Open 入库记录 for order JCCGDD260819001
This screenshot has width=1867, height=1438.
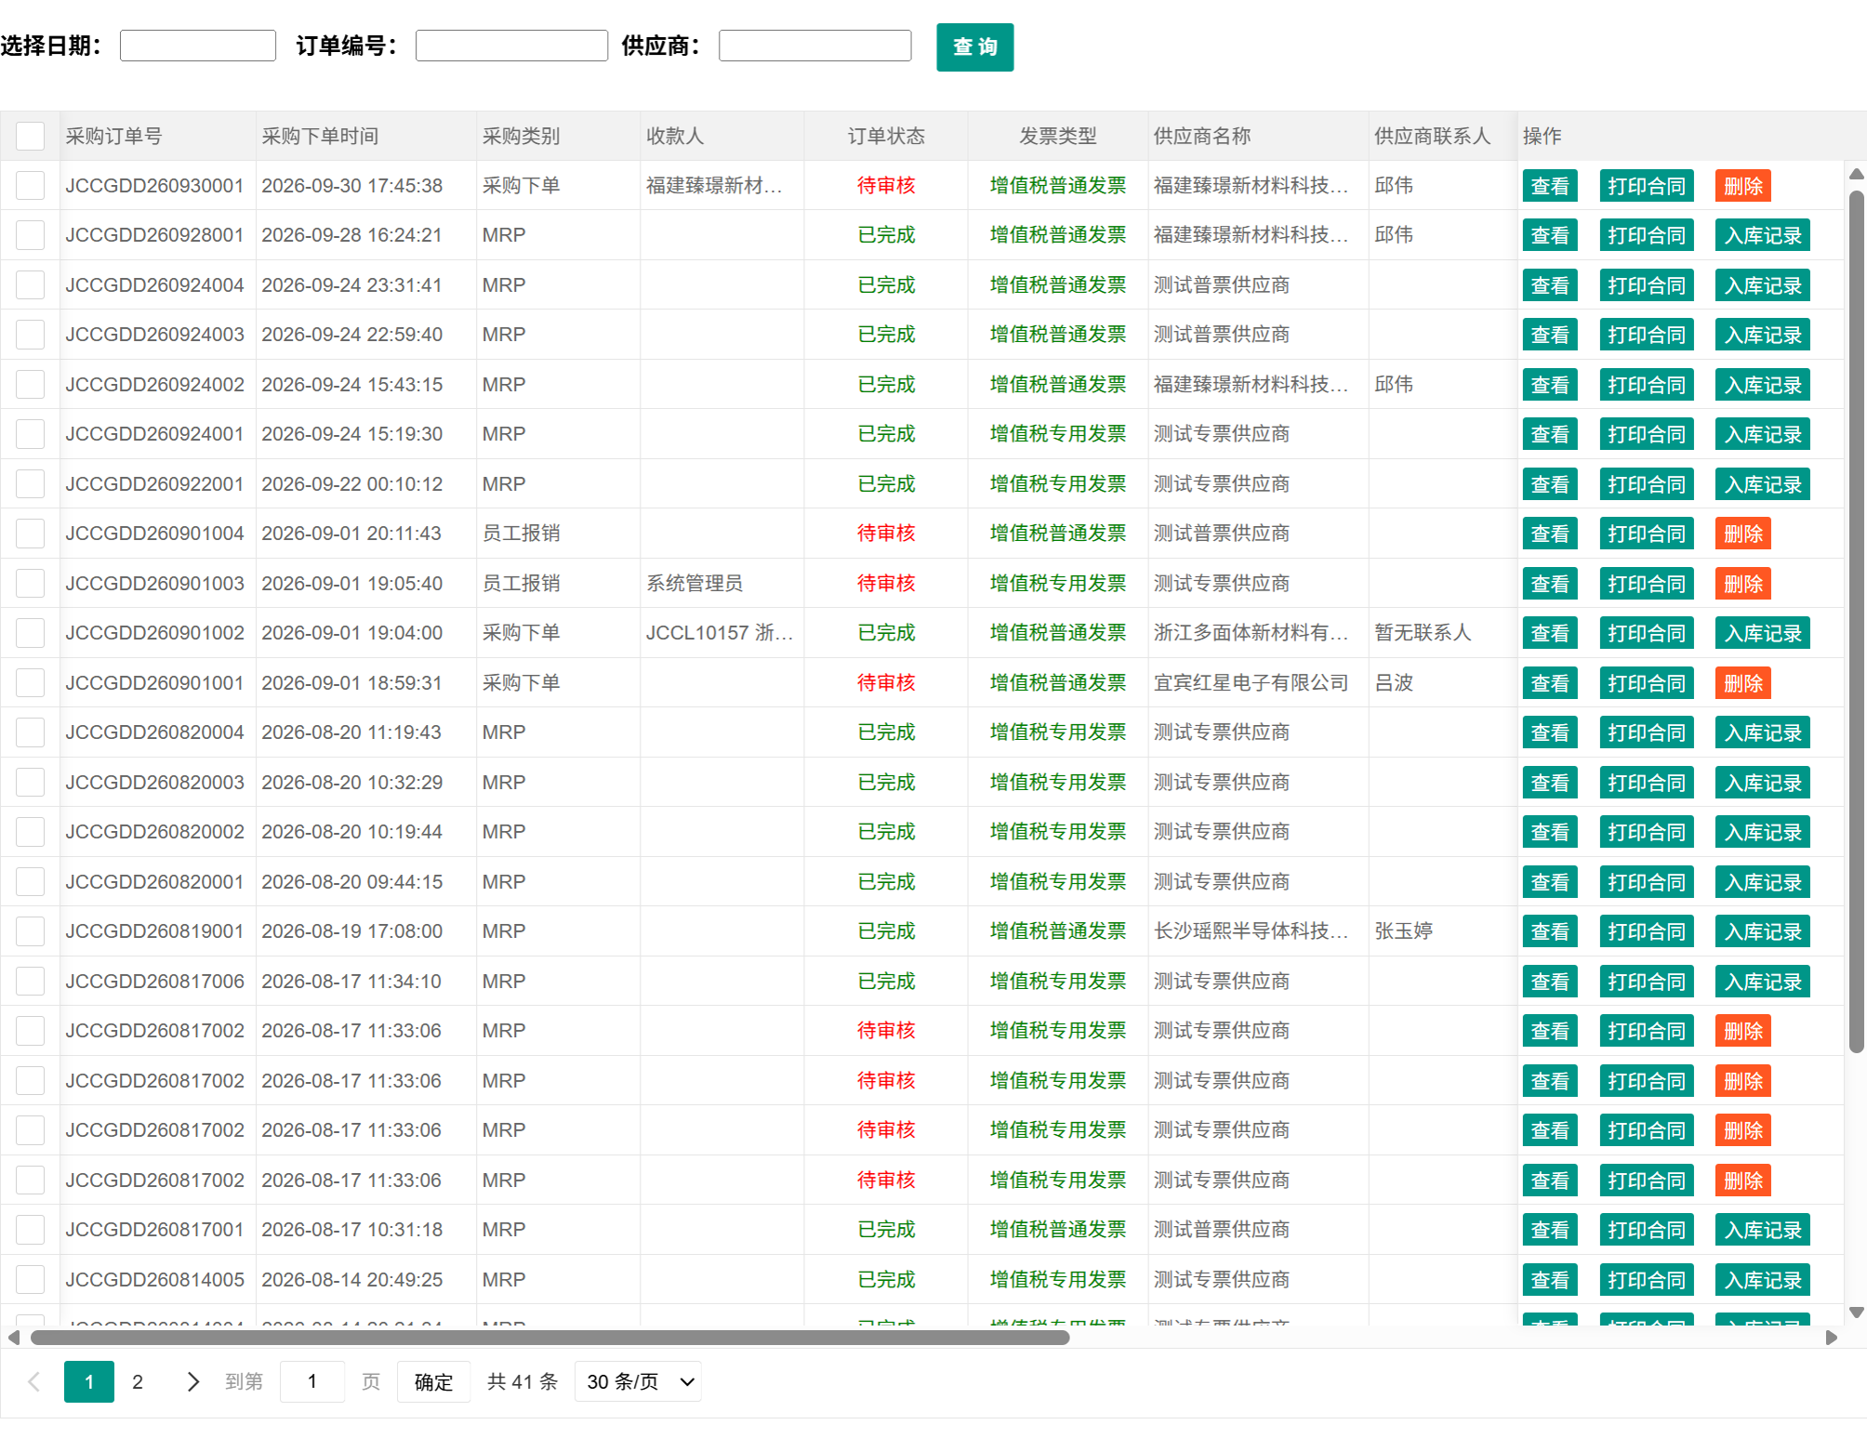pos(1762,931)
